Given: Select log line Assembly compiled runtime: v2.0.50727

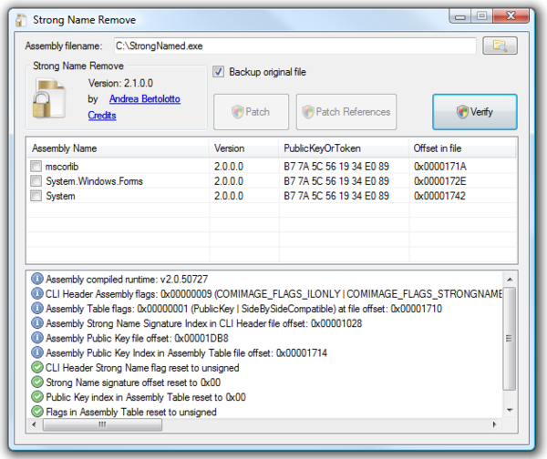Looking at the screenshot, I should 127,280.
